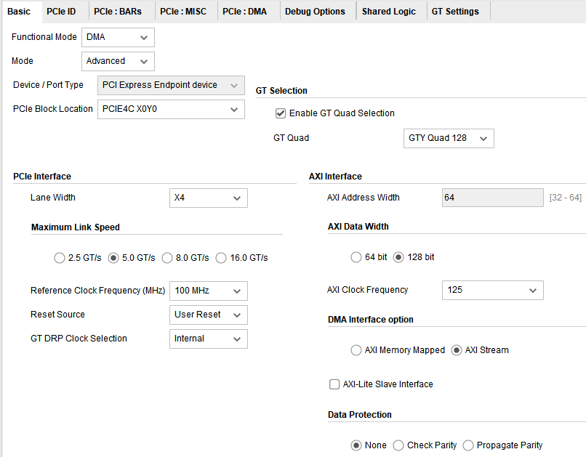The image size is (586, 457).
Task: Open the Reference Clock Frequency dropdown
Action: pos(208,291)
